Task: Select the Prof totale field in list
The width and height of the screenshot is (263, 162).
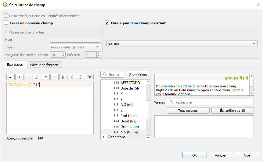Action: [x=129, y=116]
